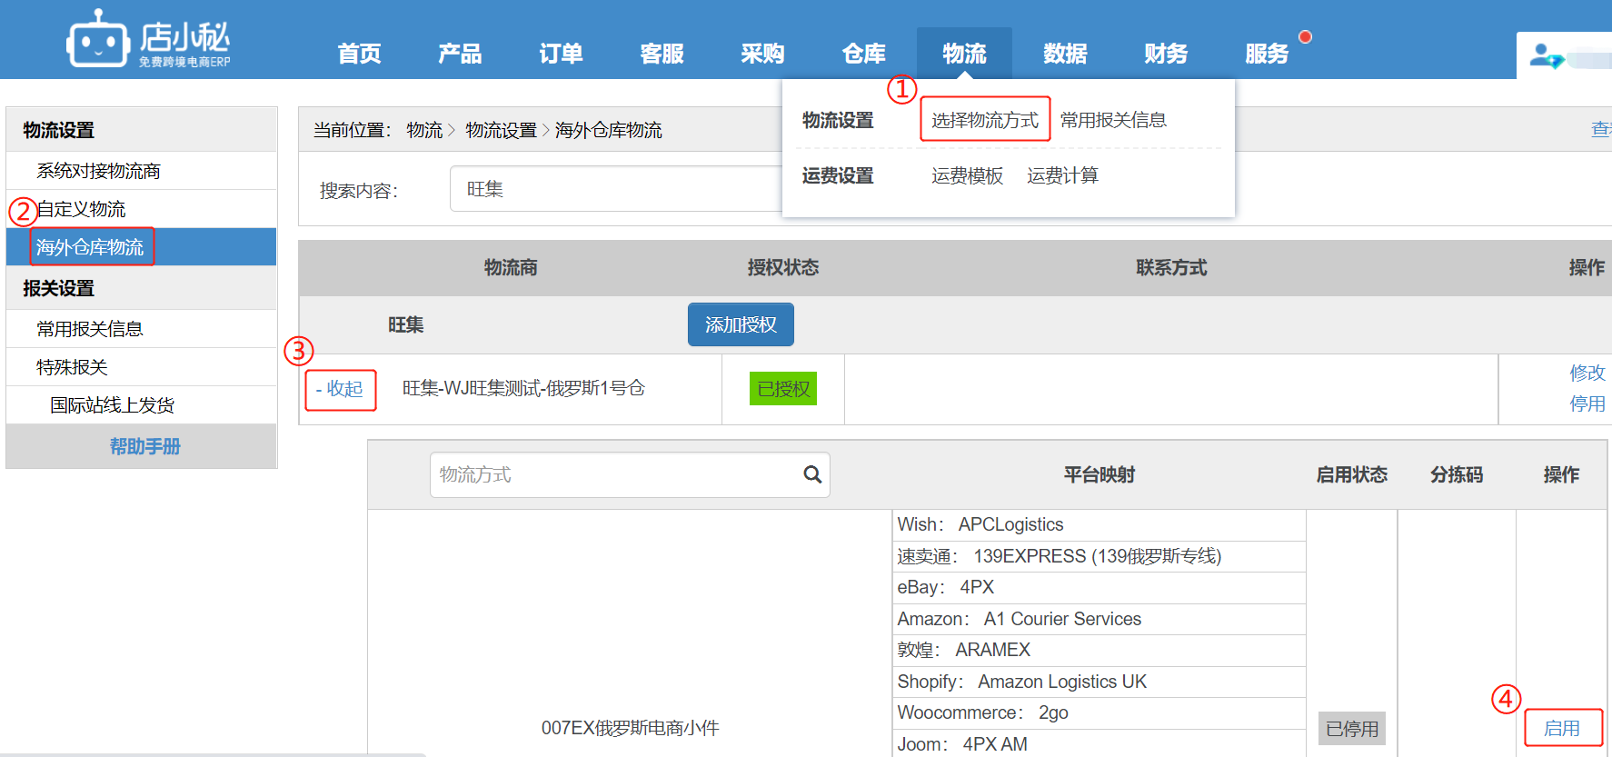Choose 运费计算 in the dropdown menu

1062,175
